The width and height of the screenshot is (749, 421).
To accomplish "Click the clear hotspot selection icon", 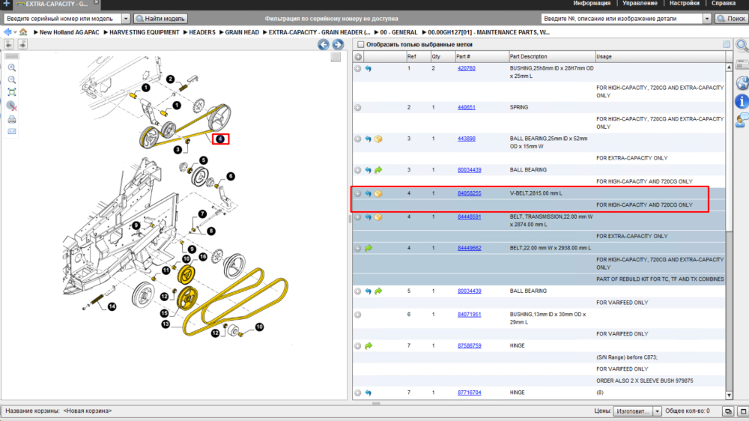I will [12, 106].
